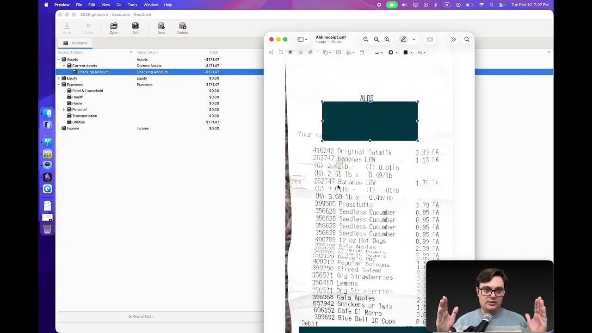Image resolution: width=592 pixels, height=333 pixels.
Task: Open the Window menu
Action: click(x=151, y=5)
